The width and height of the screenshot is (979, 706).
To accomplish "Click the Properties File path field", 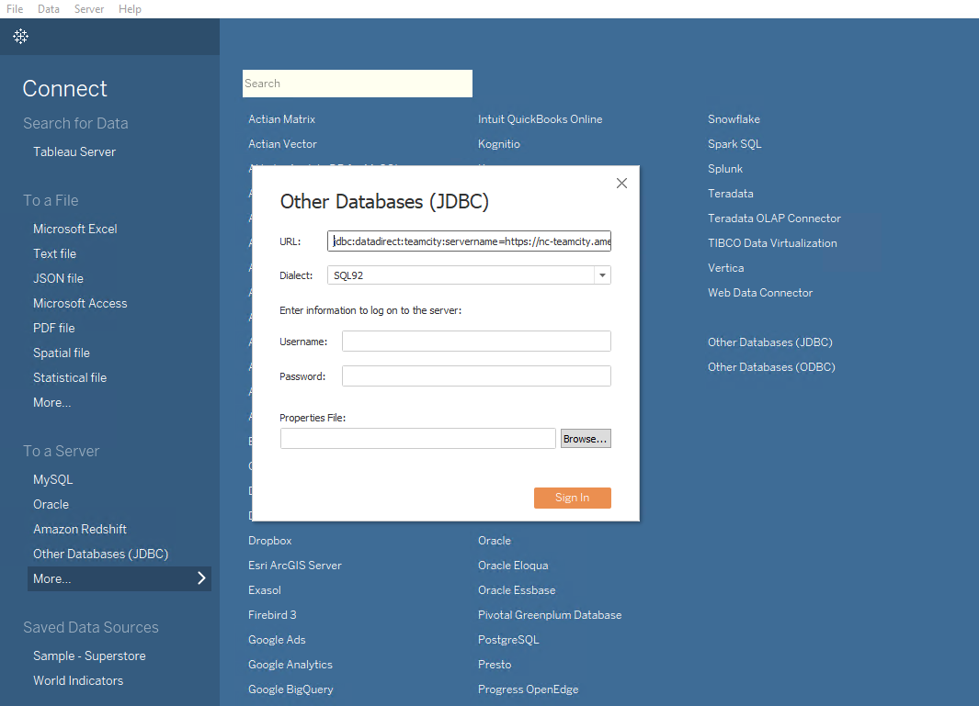I will pos(418,439).
